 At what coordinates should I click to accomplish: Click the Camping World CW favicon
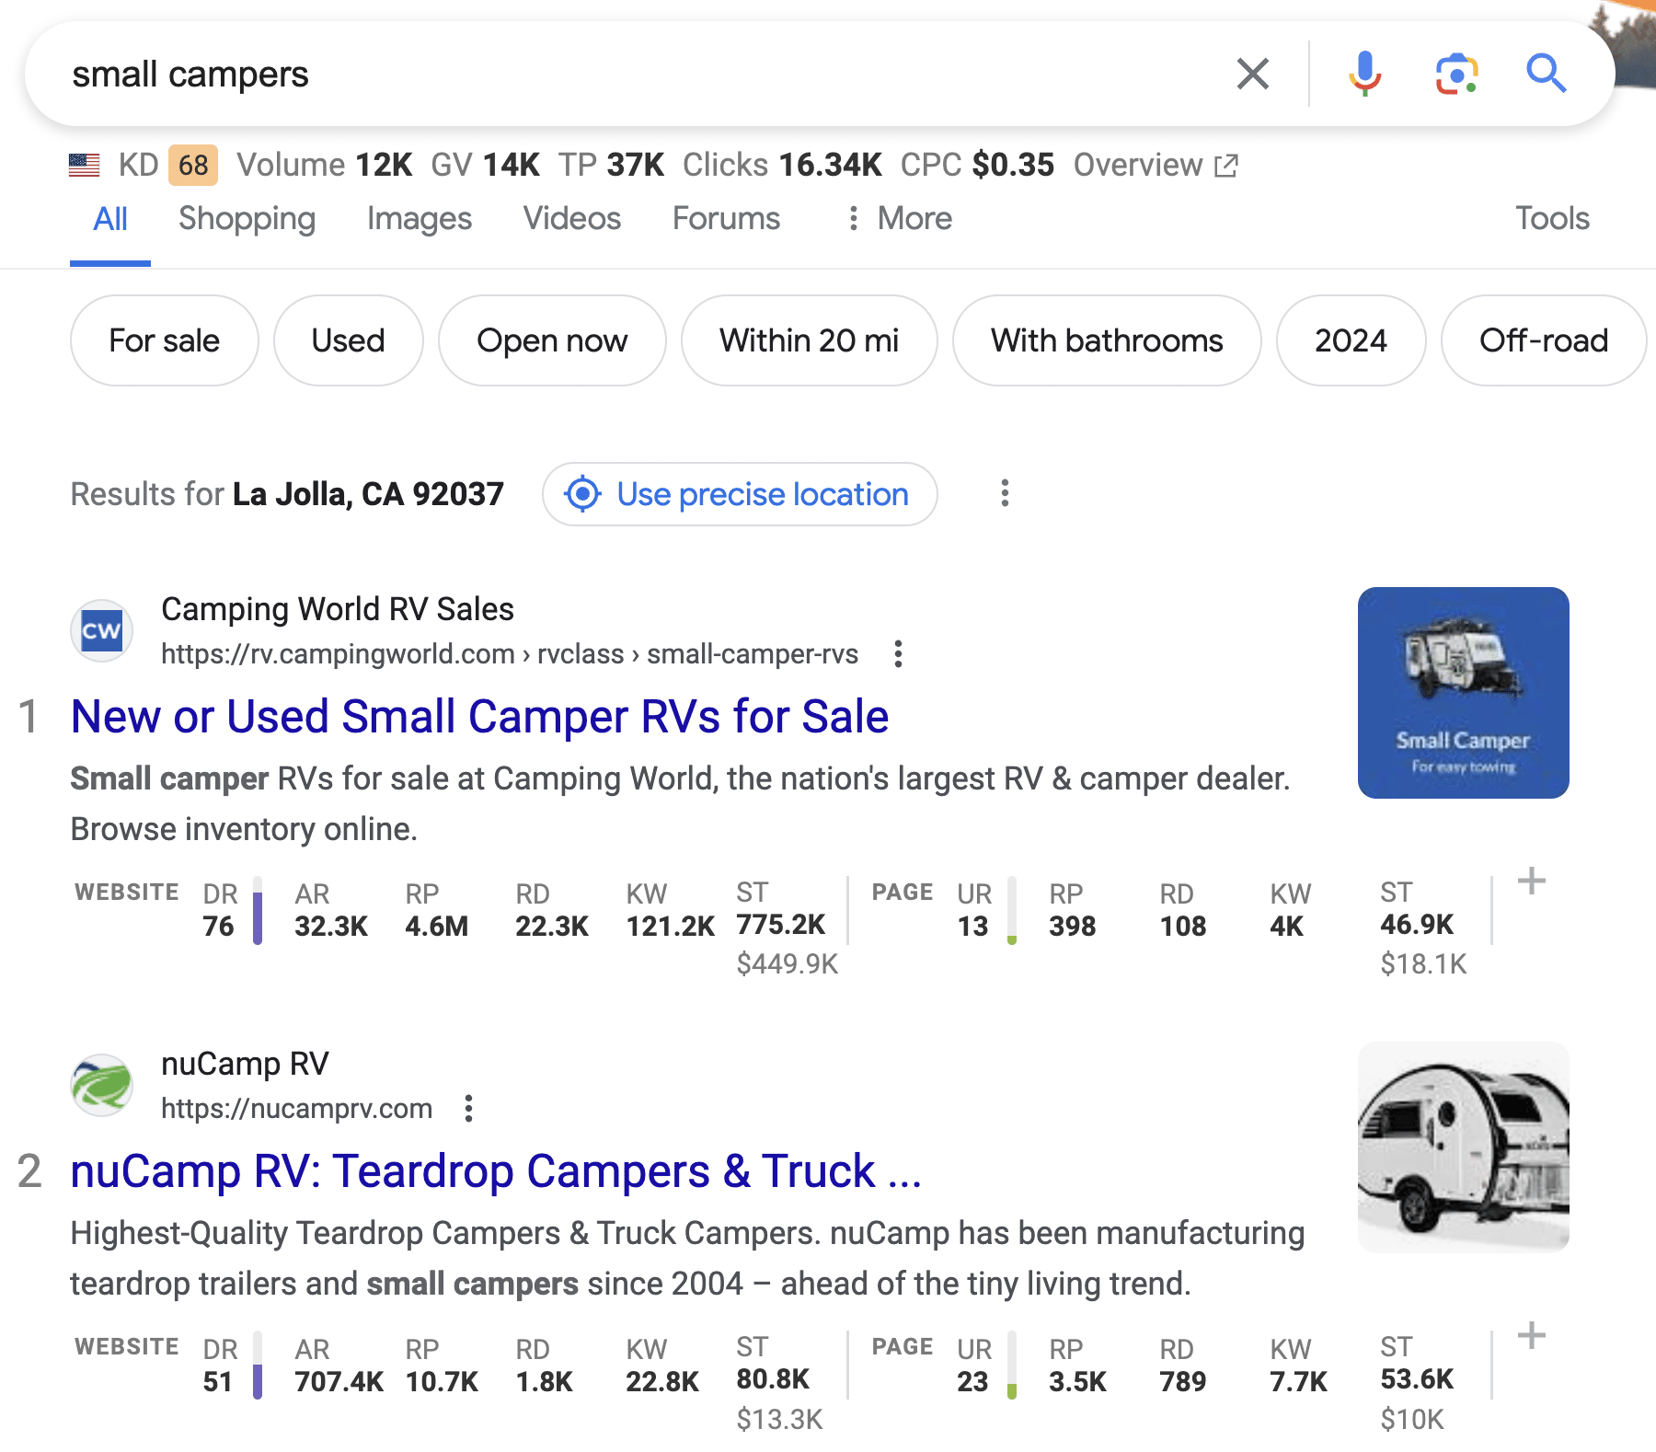pyautogui.click(x=101, y=630)
